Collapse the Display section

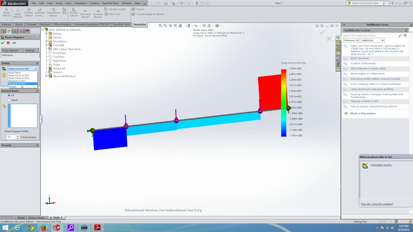pyautogui.click(x=37, y=63)
